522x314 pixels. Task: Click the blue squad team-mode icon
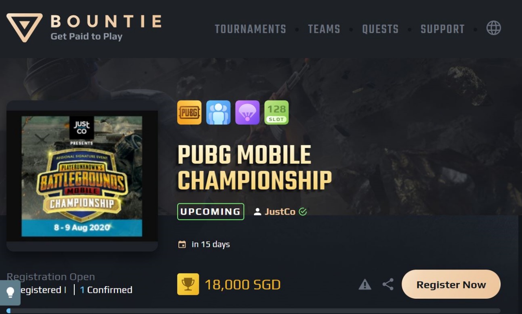tap(219, 112)
